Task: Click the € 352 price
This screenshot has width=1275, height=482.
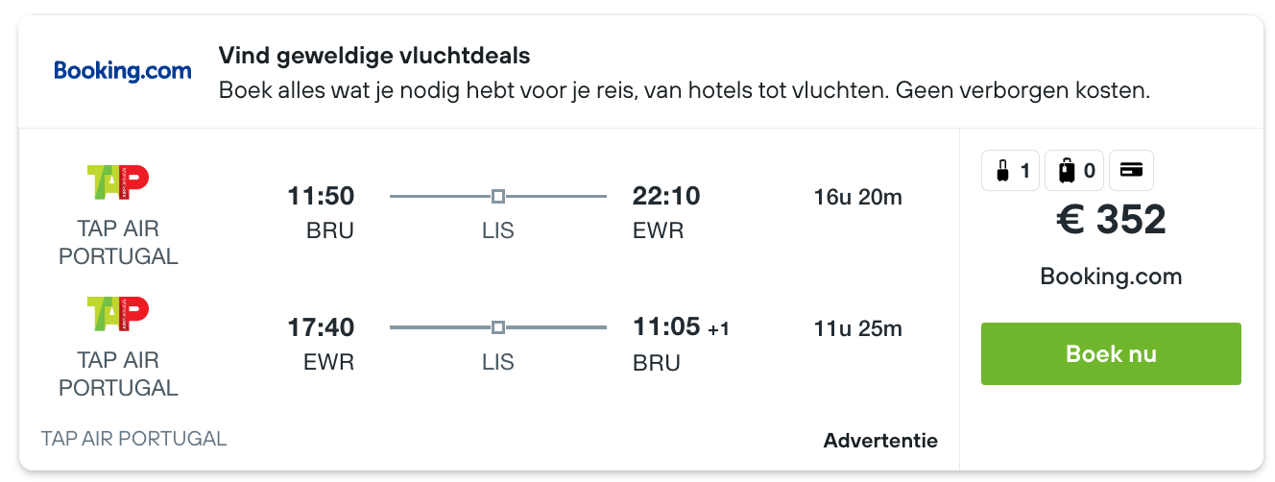Action: click(x=1111, y=220)
